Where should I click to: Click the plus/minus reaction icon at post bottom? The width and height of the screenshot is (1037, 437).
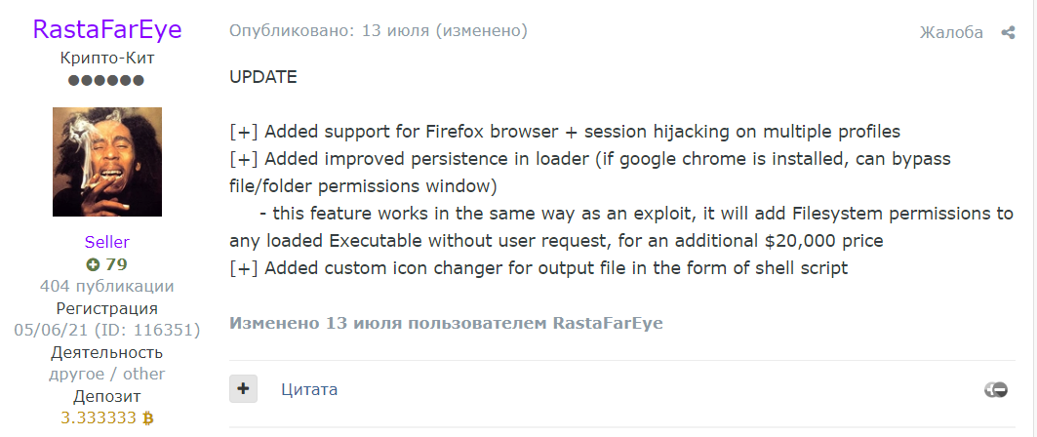[x=995, y=390]
